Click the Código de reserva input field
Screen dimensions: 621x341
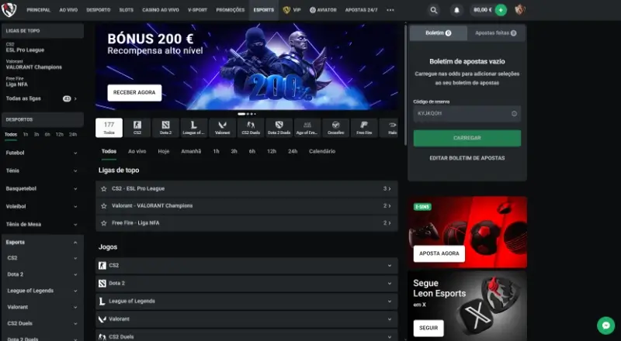pyautogui.click(x=461, y=113)
